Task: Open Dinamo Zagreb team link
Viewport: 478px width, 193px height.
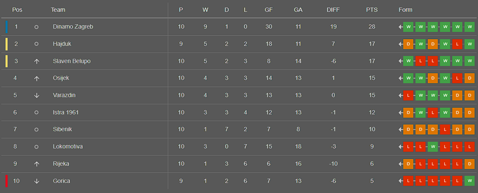Action: click(73, 27)
